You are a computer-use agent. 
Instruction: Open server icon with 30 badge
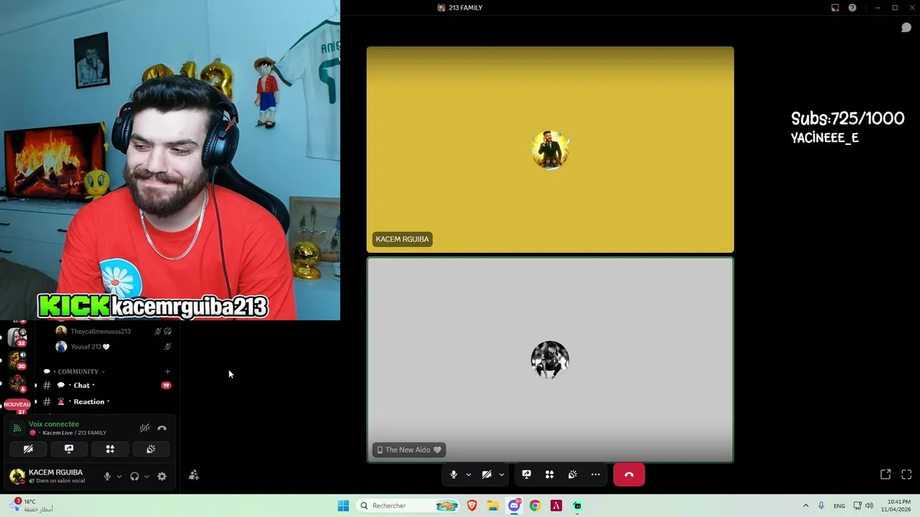pos(17,359)
